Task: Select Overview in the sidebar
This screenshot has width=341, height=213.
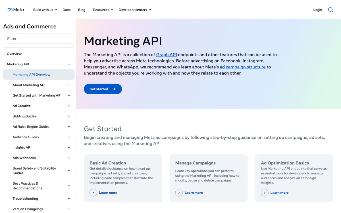Action: tap(14, 54)
